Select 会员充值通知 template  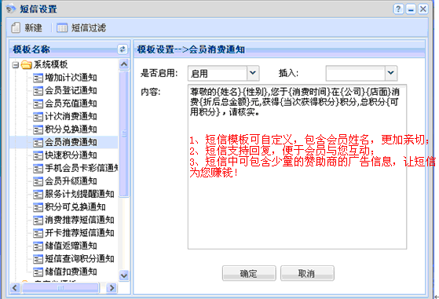(71, 104)
